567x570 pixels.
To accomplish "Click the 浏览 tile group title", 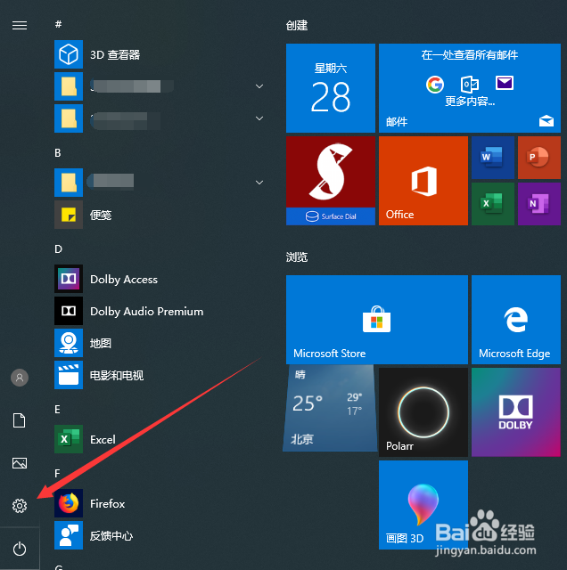I will coord(297,257).
